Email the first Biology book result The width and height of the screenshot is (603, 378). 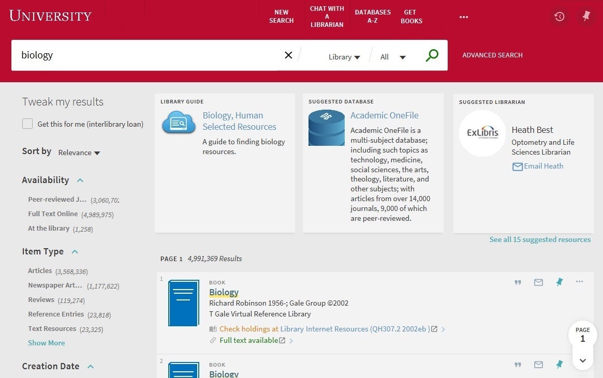click(538, 282)
